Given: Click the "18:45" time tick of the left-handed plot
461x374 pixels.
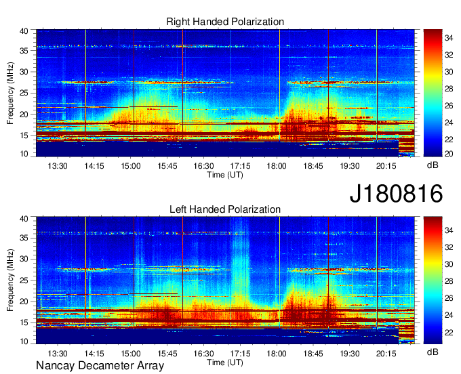Looking at the screenshot, I should click(x=313, y=354).
